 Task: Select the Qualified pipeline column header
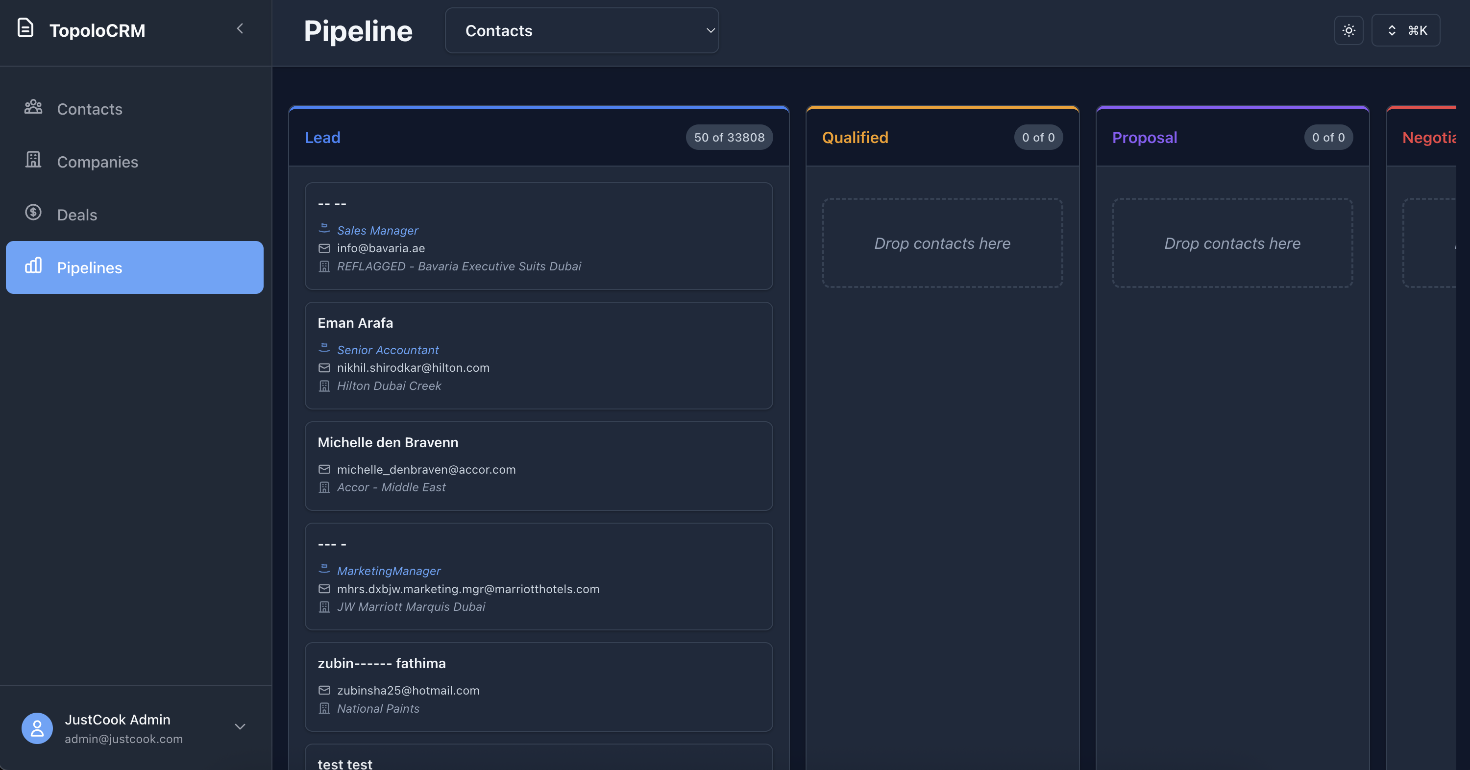[856, 137]
